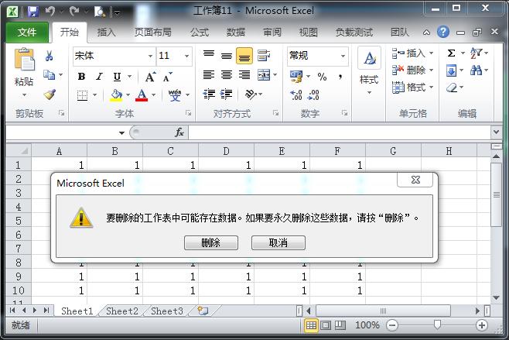Viewport: 509px width, 340px height.
Task: Toggle bottom vertical alignment
Action: pos(244,56)
